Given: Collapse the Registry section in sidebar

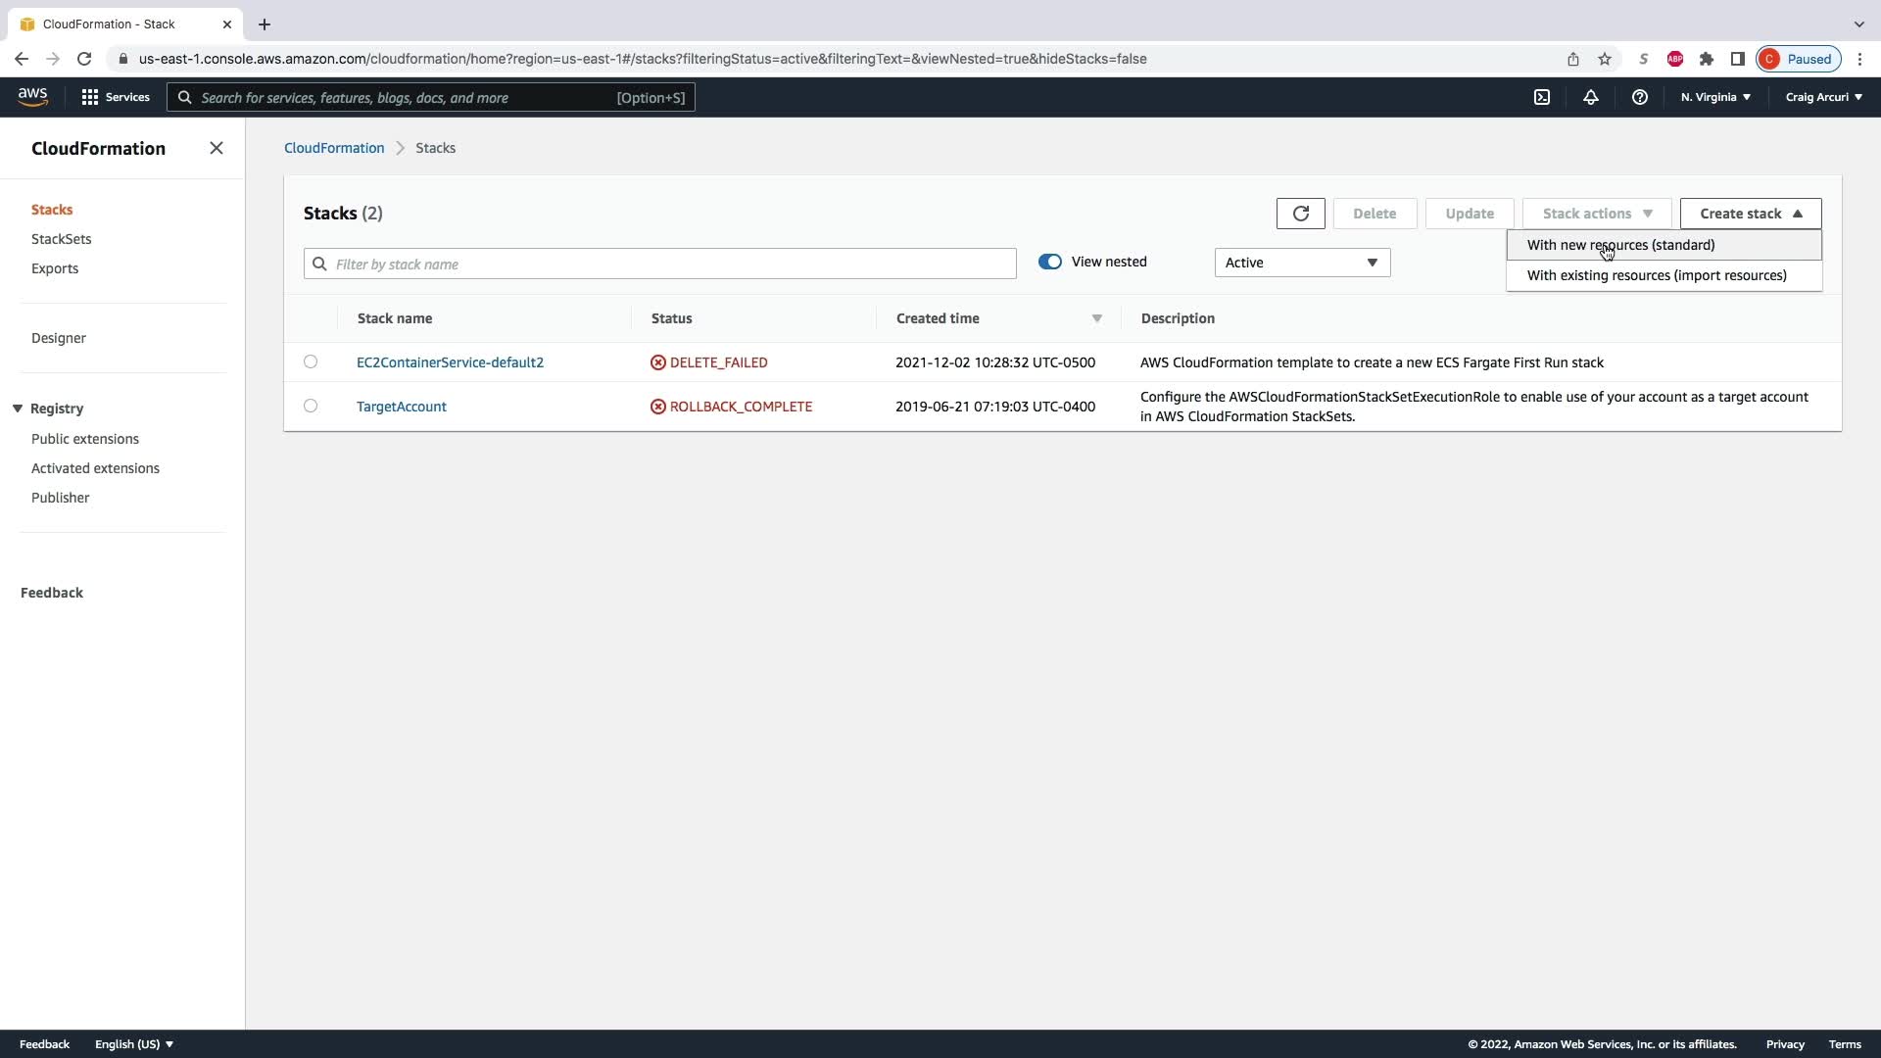Looking at the screenshot, I should [18, 409].
